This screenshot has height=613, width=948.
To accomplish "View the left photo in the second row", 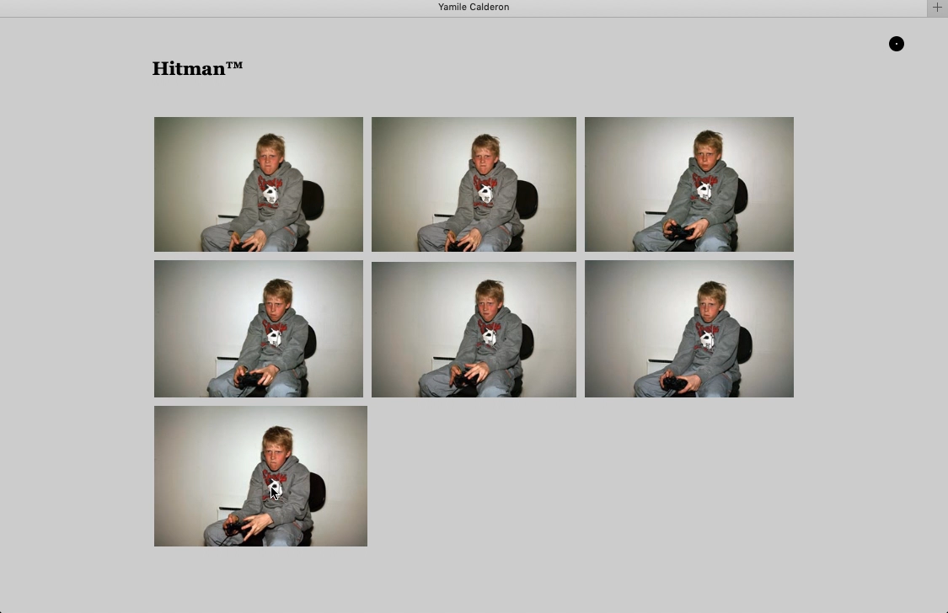I will (x=259, y=328).
